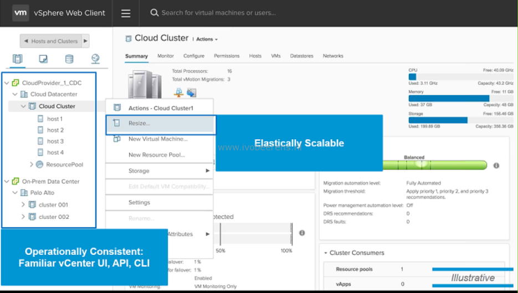Select the Networking view icon
Viewport: 518px width, 293px height.
95,59
